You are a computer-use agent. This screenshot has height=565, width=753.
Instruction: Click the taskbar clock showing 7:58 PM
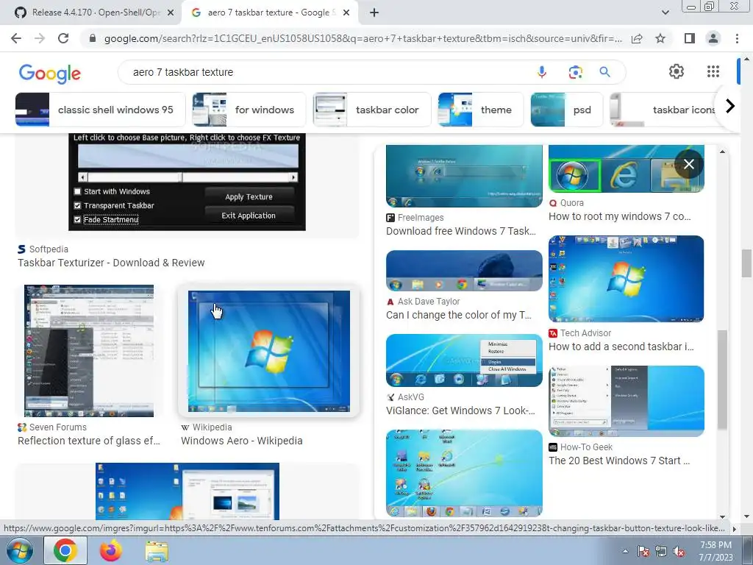pyautogui.click(x=715, y=551)
